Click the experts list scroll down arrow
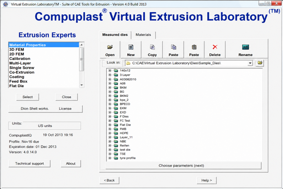283x189 pixels. [x=82, y=85]
